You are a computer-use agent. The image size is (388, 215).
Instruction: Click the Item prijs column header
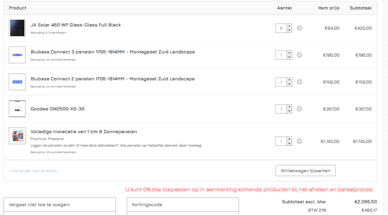click(329, 8)
